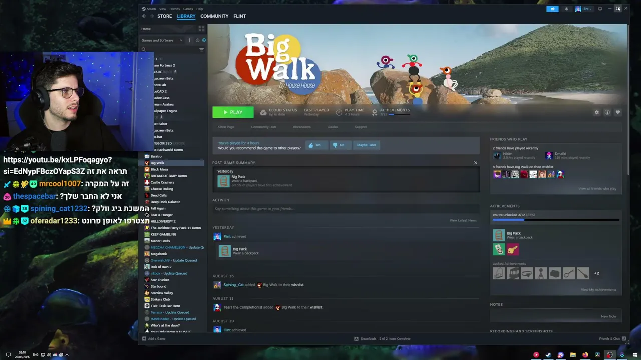
Task: Switch to the STORE tab
Action: pos(165,16)
